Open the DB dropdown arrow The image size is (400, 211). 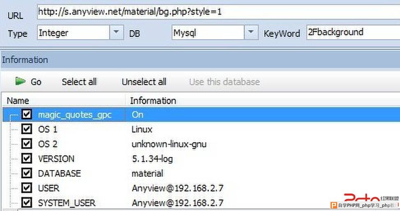click(251, 32)
